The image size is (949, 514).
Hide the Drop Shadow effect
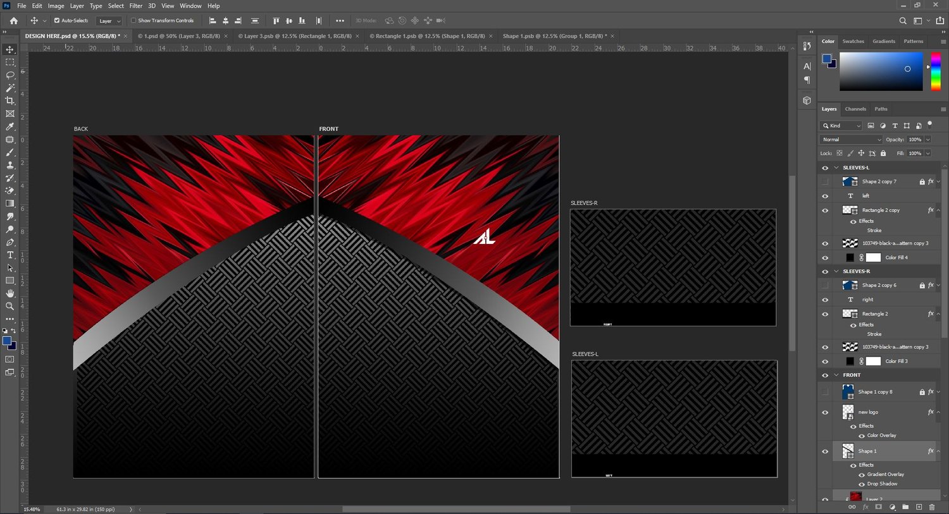click(862, 484)
